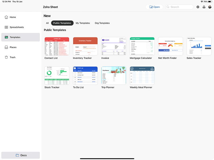
Task: Open the Stock Tracker template thumbnail
Action: pos(57,76)
